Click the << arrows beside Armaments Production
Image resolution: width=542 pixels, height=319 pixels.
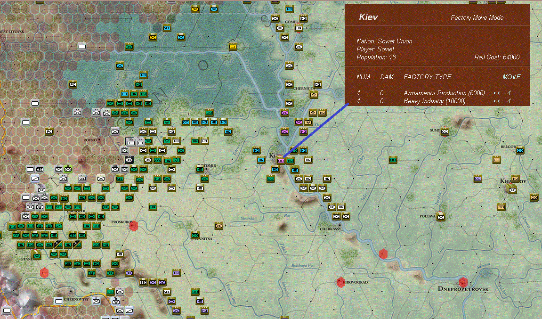(497, 93)
